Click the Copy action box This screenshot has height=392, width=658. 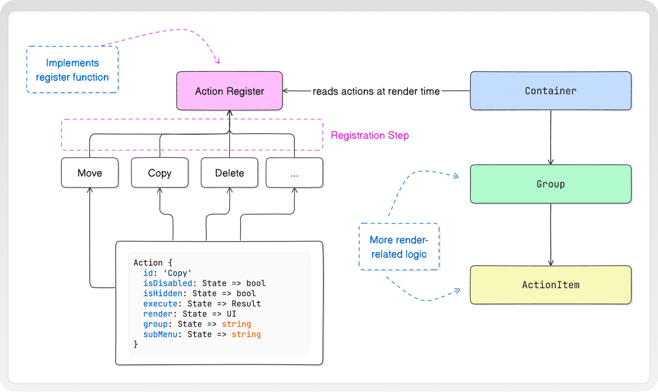160,173
